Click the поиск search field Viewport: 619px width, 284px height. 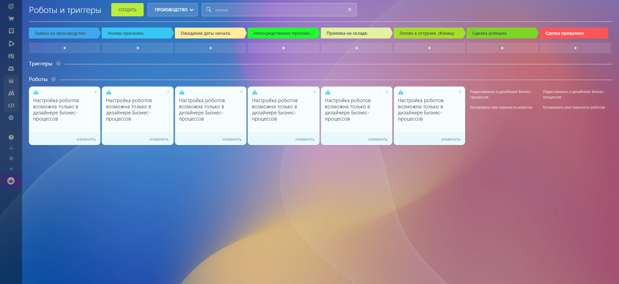279,10
